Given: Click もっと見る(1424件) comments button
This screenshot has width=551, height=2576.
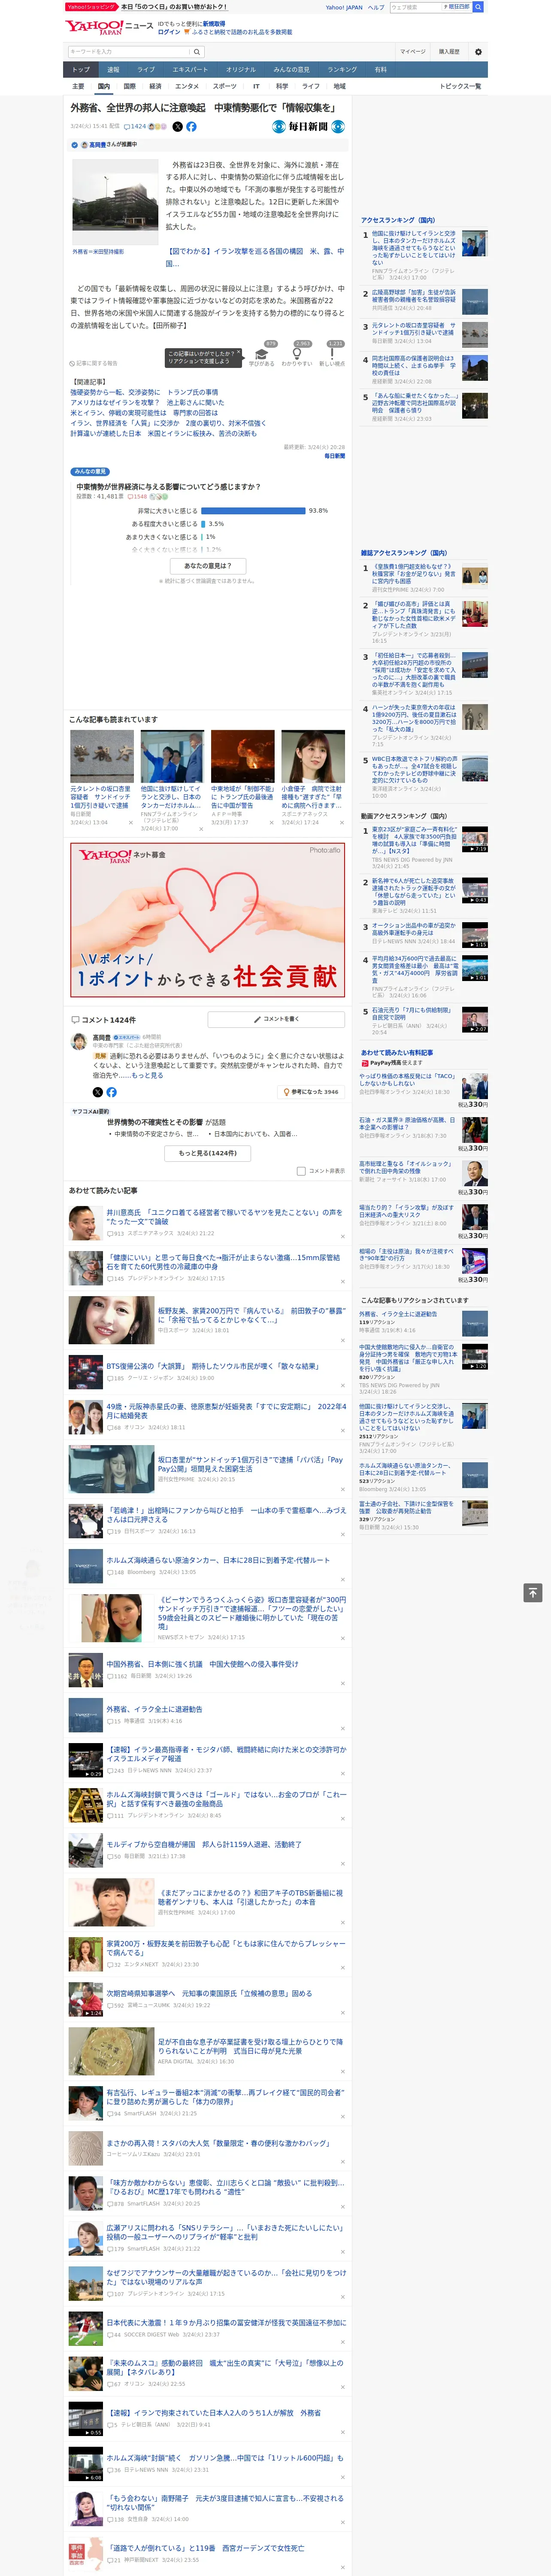Looking at the screenshot, I should coord(208,1153).
